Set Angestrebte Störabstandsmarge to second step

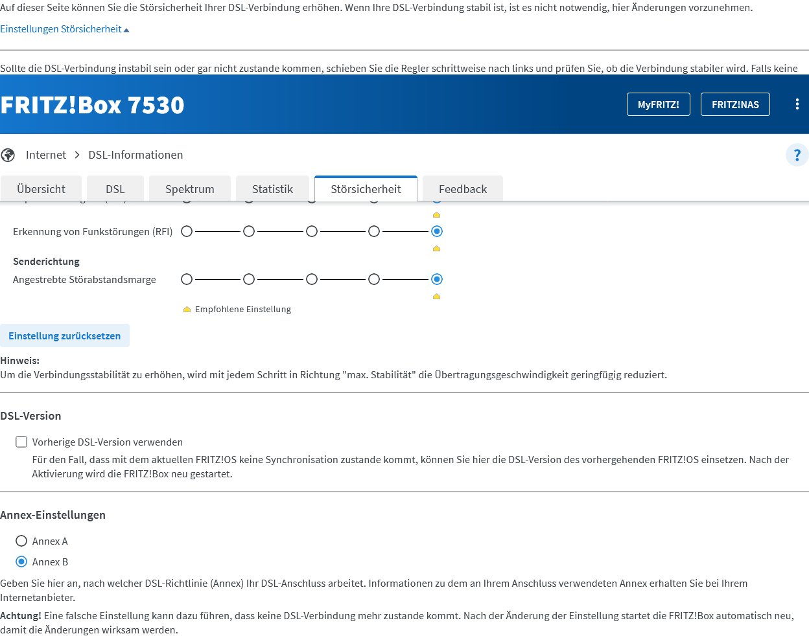point(249,279)
